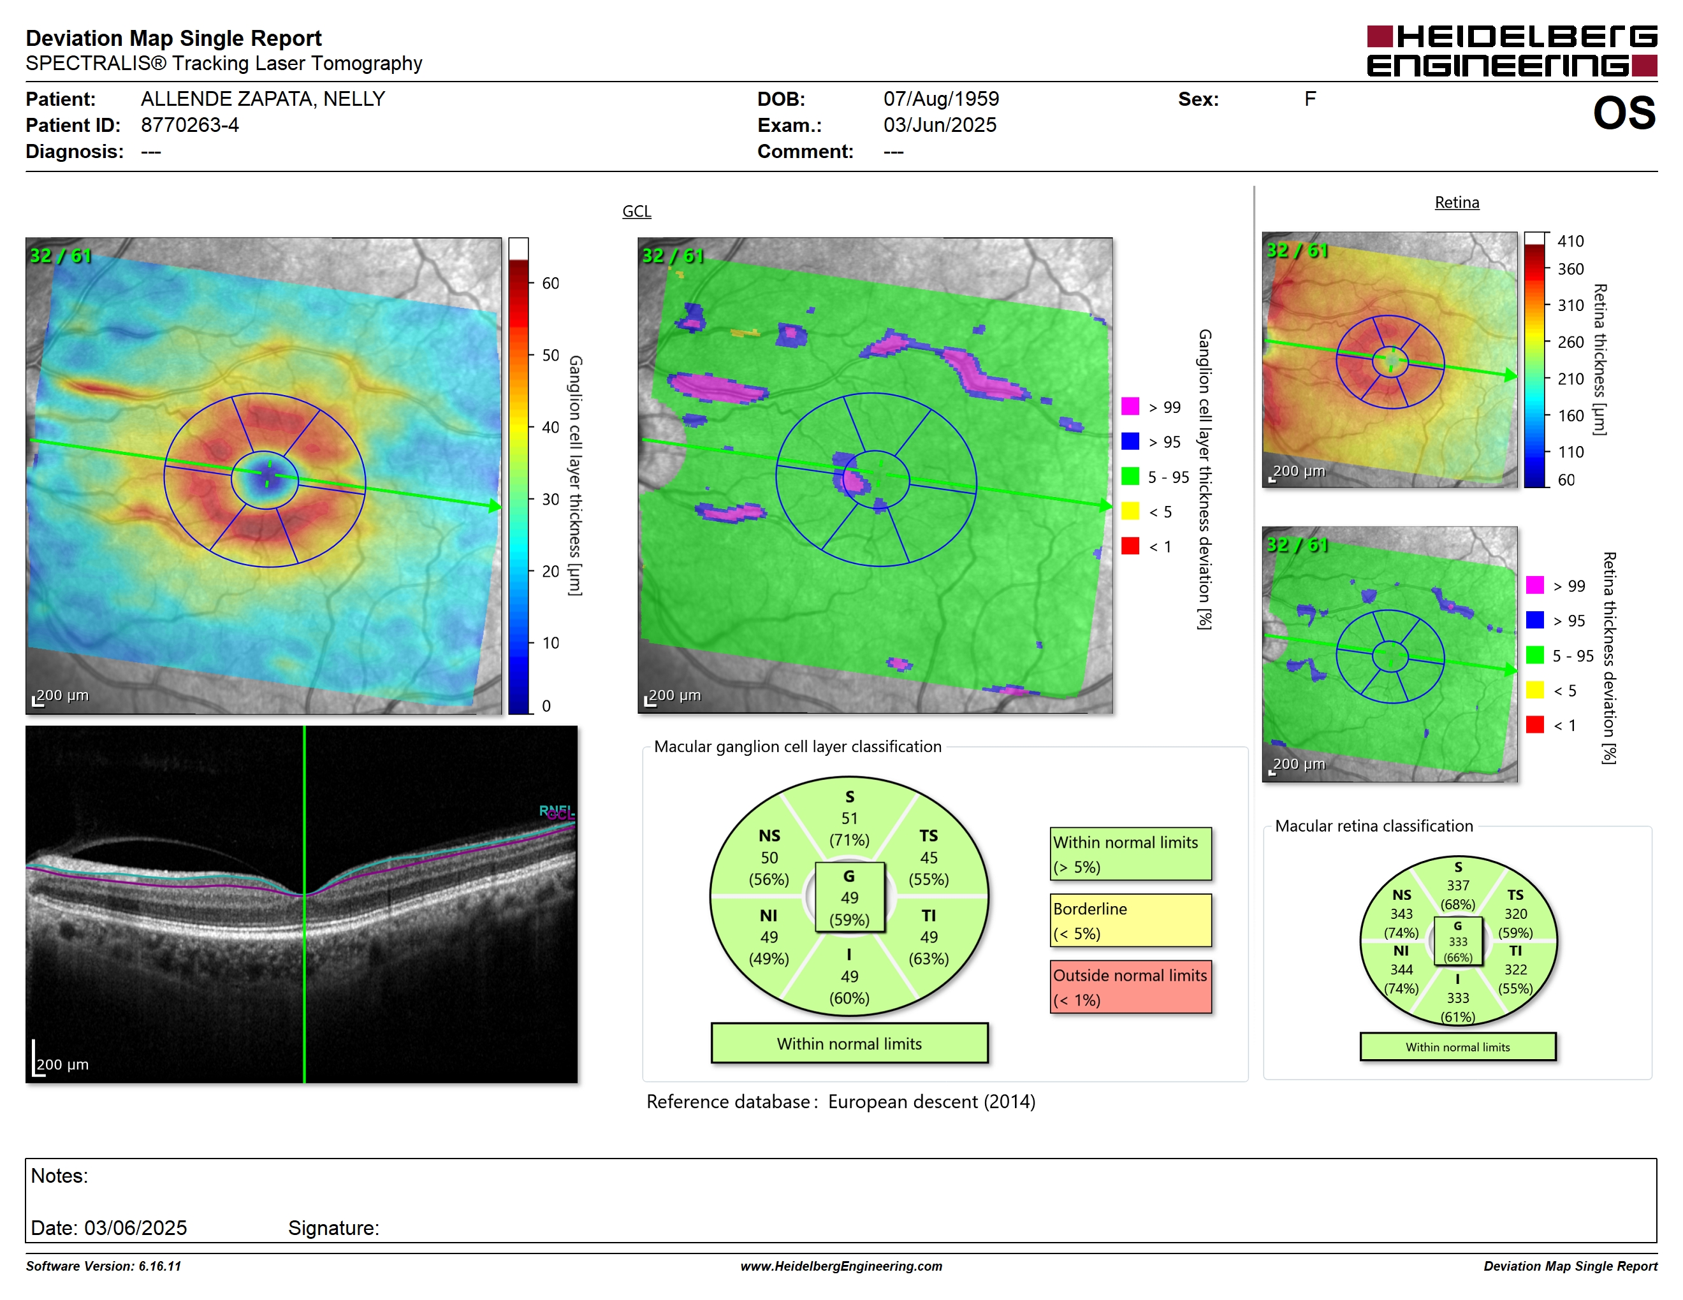Click Reference database European descent (2014)
Screen dimensions: 1683x1300
[841, 1101]
